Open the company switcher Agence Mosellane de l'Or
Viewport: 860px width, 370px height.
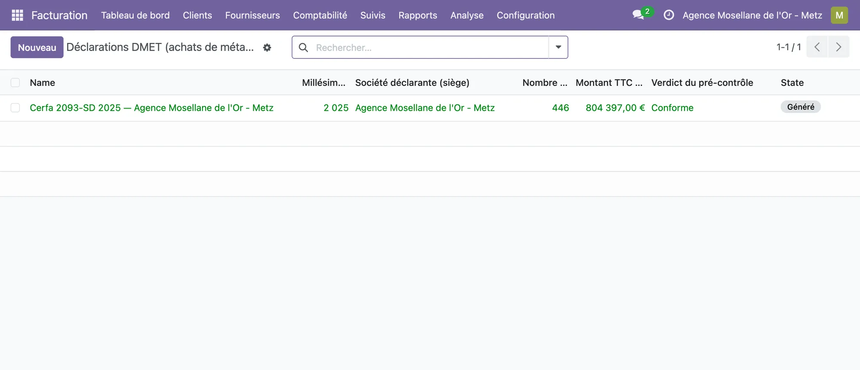point(752,15)
